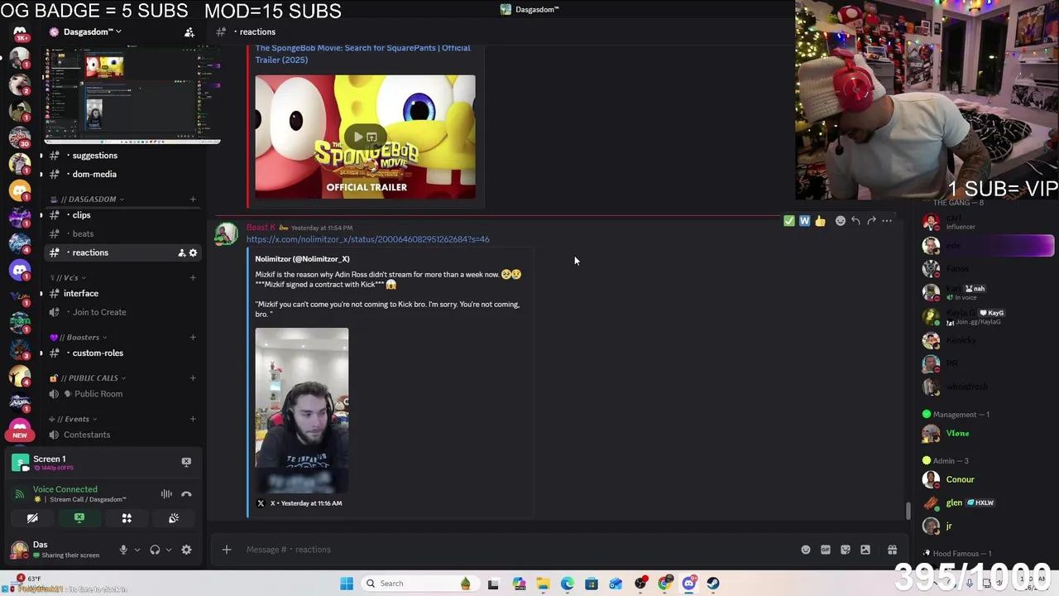Screen dimensions: 1059x596
Task: Add a channel to the Vc's category
Action: (193, 277)
